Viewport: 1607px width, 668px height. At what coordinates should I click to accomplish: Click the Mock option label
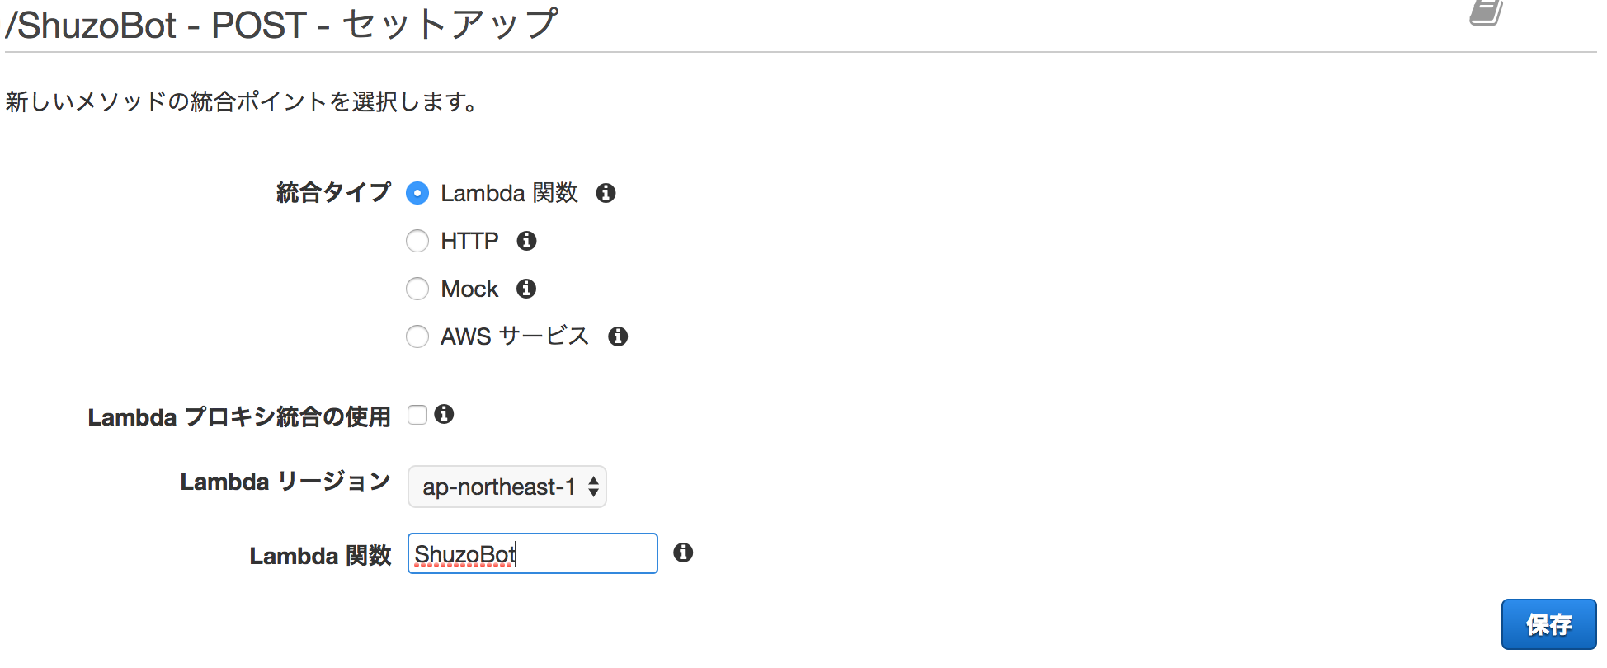[469, 289]
